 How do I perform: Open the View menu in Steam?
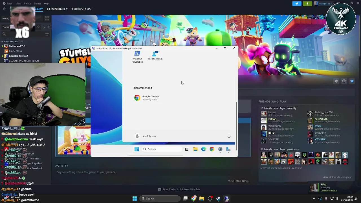click(18, 3)
